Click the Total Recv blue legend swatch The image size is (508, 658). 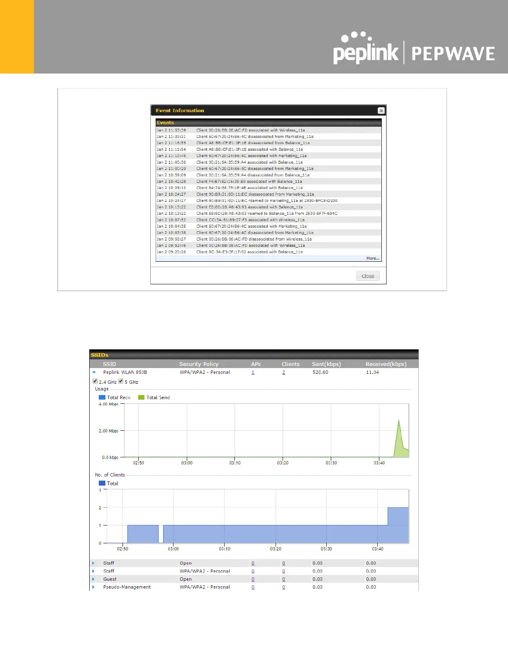102,398
